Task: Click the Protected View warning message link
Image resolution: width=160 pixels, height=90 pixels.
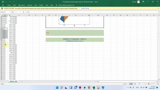Action: (46, 8)
